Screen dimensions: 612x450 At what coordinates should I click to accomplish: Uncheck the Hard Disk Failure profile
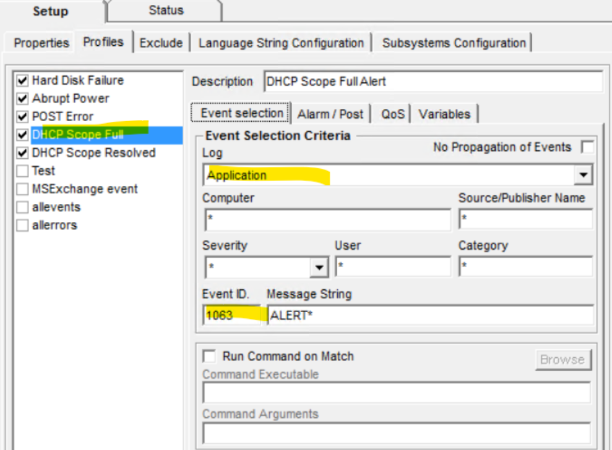[x=23, y=80]
